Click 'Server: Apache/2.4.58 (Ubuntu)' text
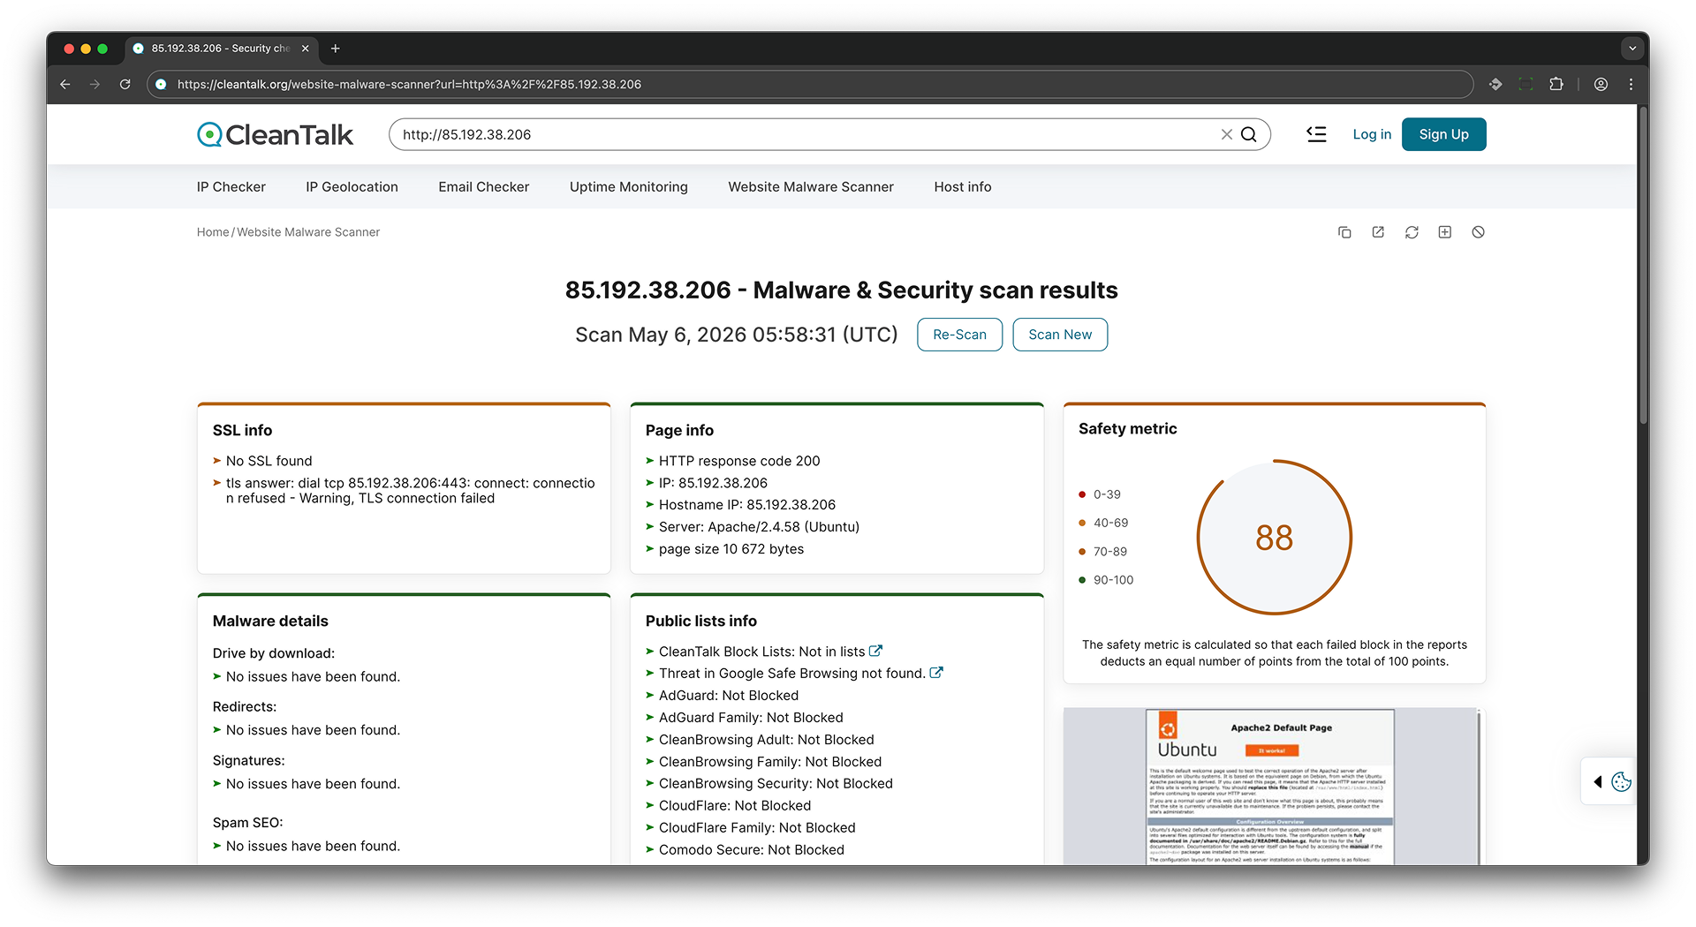1696x927 pixels. 759,527
